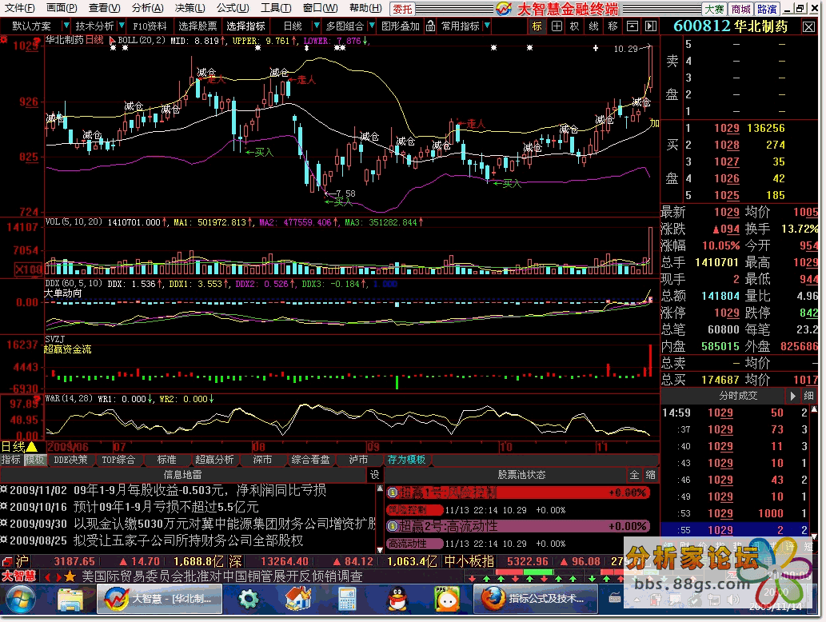This screenshot has width=826, height=622.
Task: Switch to the DDE决策 template tab
Action: tap(70, 460)
